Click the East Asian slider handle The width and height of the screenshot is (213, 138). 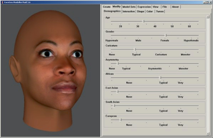(x=117, y=92)
